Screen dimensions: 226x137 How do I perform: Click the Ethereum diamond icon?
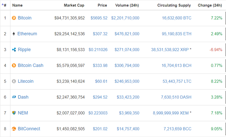point(14,34)
